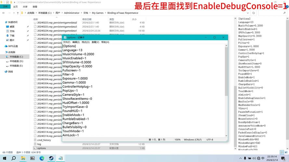Open Notepad 查看(V) menu
This screenshot has width=289, height=162.
pos(95,42)
